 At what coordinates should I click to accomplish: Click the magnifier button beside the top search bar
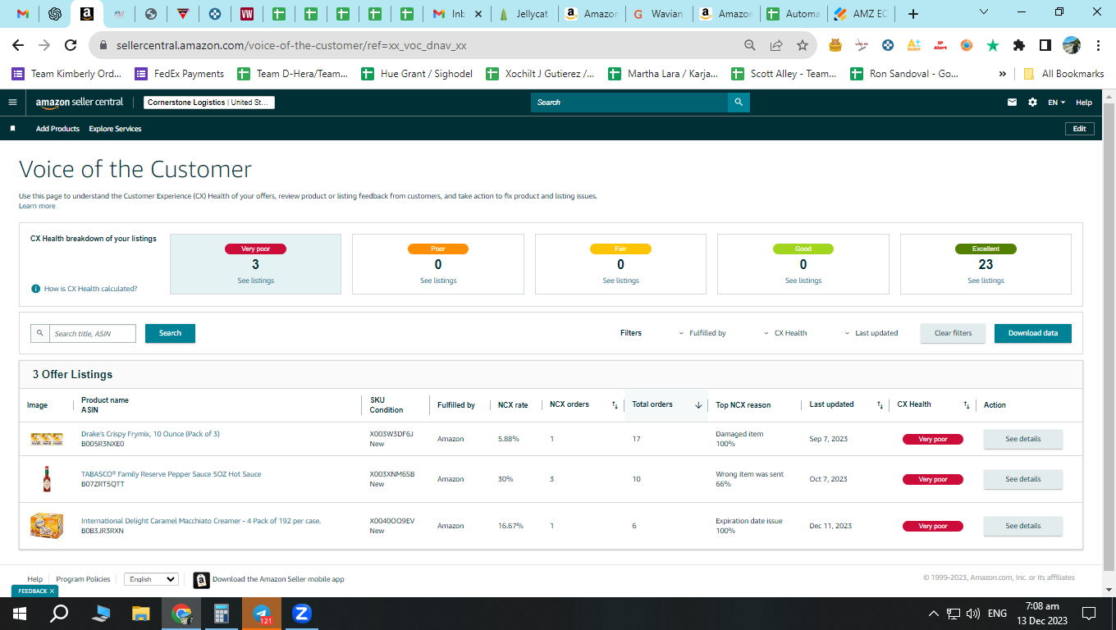click(739, 103)
